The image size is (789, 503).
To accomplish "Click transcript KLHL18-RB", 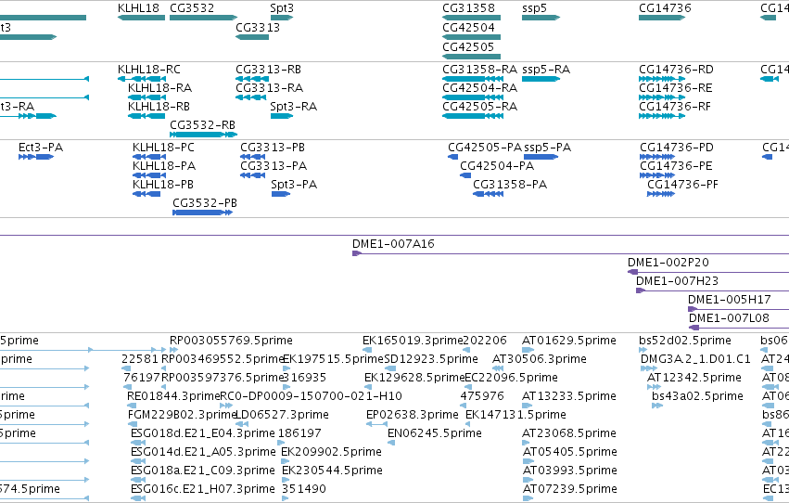I will (x=145, y=116).
